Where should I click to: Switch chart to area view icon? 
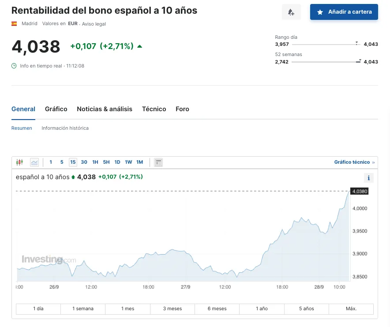pyautogui.click(x=34, y=162)
